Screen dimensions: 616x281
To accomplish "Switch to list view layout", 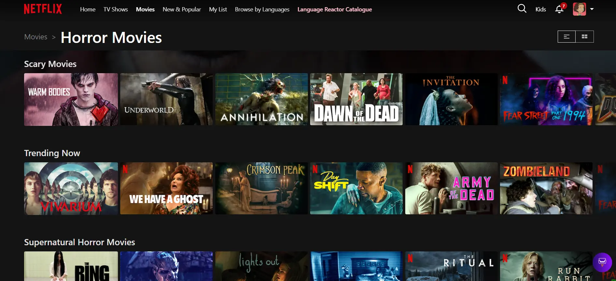I will (x=567, y=37).
